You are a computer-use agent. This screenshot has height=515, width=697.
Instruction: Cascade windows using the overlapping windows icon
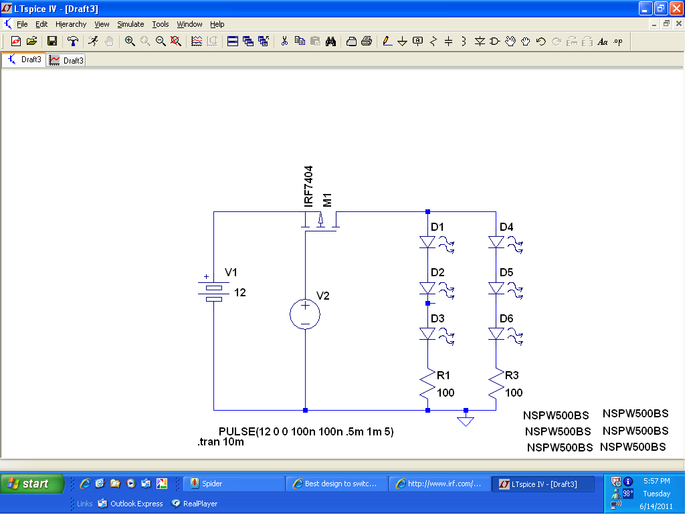pyautogui.click(x=248, y=41)
